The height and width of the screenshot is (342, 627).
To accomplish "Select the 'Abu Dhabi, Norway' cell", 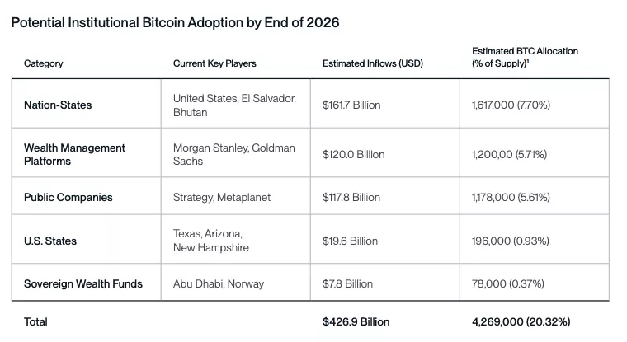I will (219, 283).
